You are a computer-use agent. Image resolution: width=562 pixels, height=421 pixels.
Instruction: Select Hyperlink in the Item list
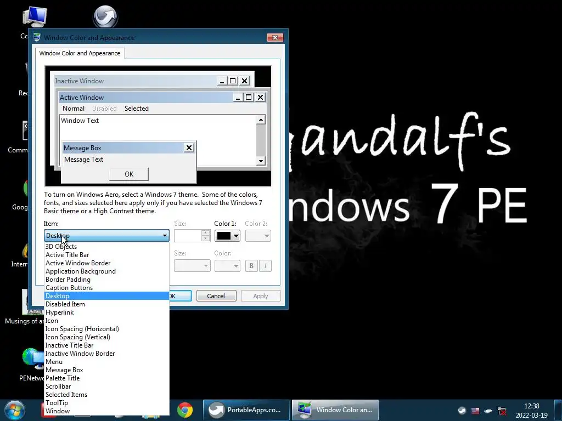point(106,312)
